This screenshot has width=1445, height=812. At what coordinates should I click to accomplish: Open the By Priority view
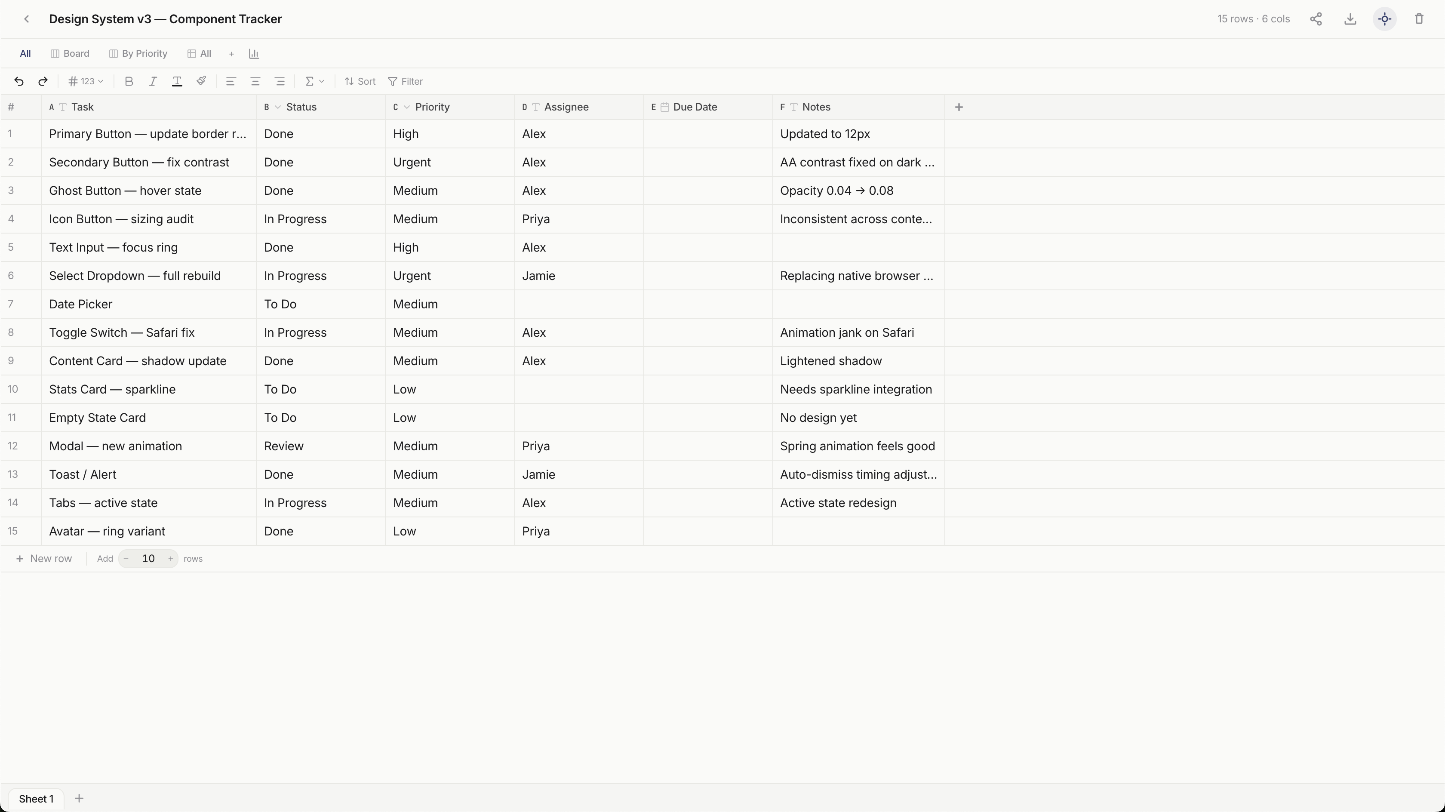(x=138, y=53)
